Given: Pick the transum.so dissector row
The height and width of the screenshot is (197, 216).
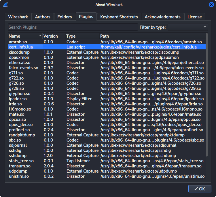Looking at the screenshot, I should [20, 166].
